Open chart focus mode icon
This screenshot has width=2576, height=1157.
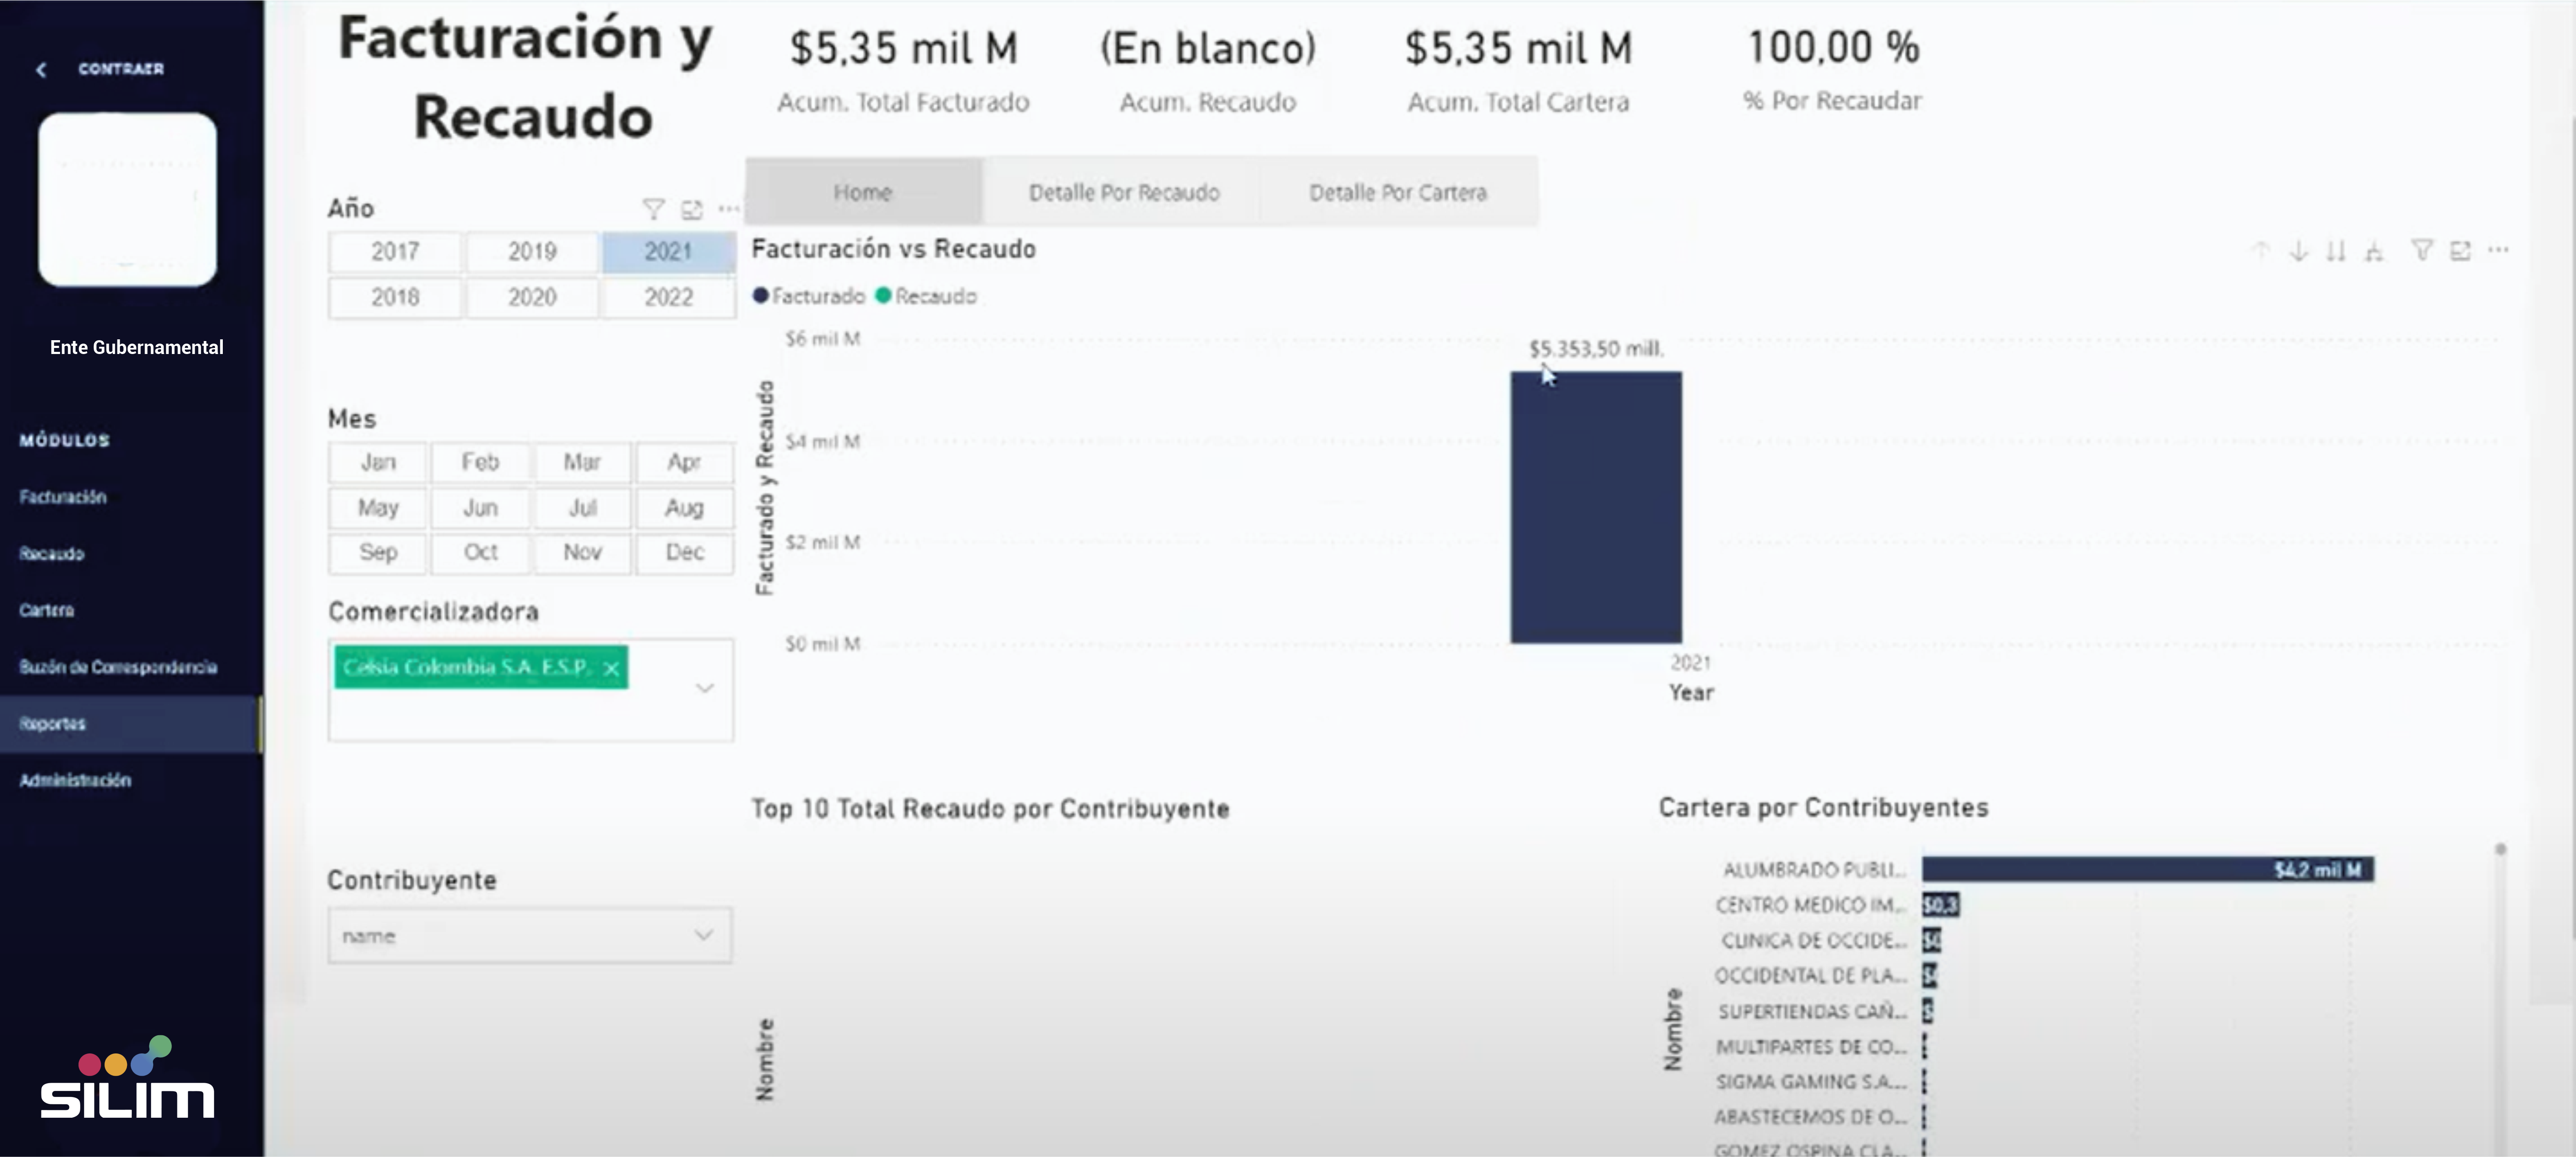2460,250
